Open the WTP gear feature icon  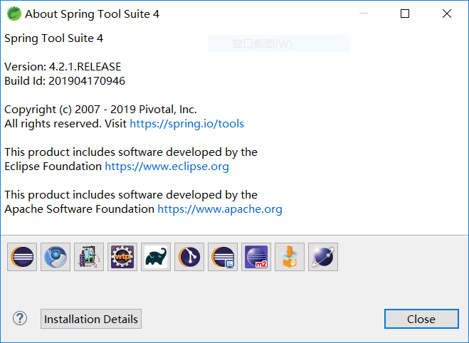pyautogui.click(x=122, y=257)
